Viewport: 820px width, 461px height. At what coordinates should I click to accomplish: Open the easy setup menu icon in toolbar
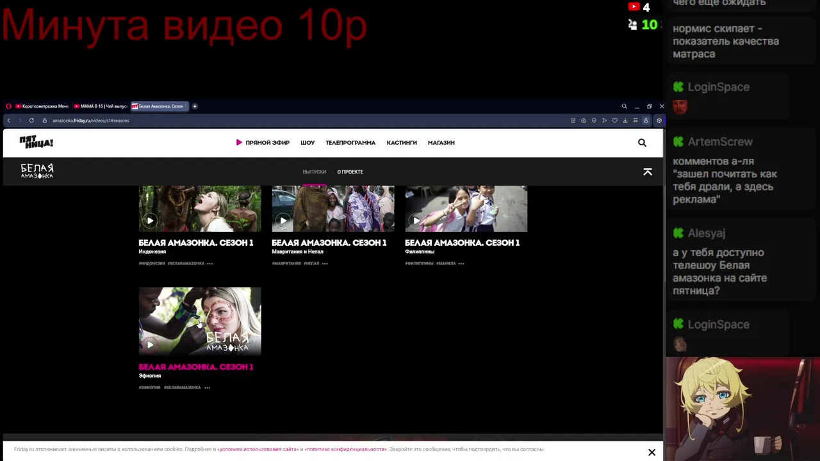point(635,120)
